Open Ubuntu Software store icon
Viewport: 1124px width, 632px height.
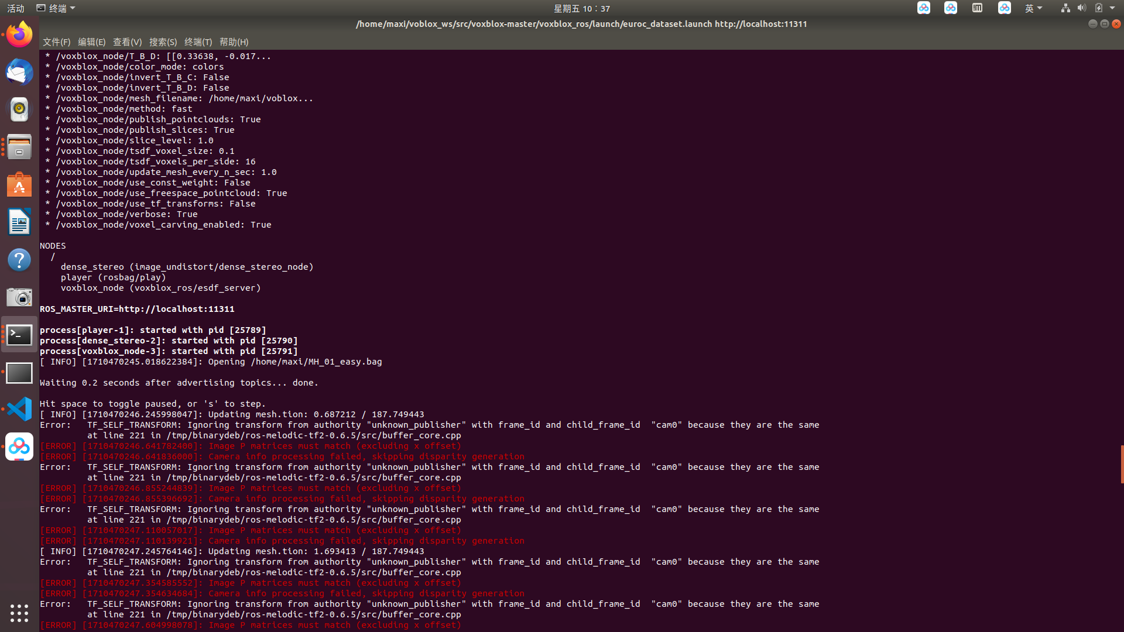click(19, 185)
